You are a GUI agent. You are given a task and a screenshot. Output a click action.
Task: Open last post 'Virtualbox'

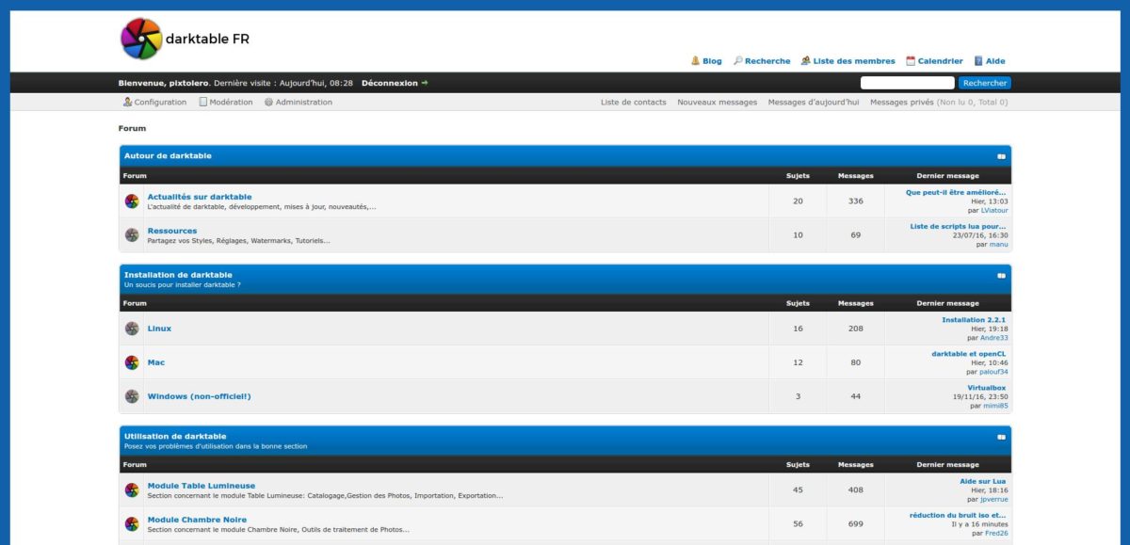pos(986,388)
